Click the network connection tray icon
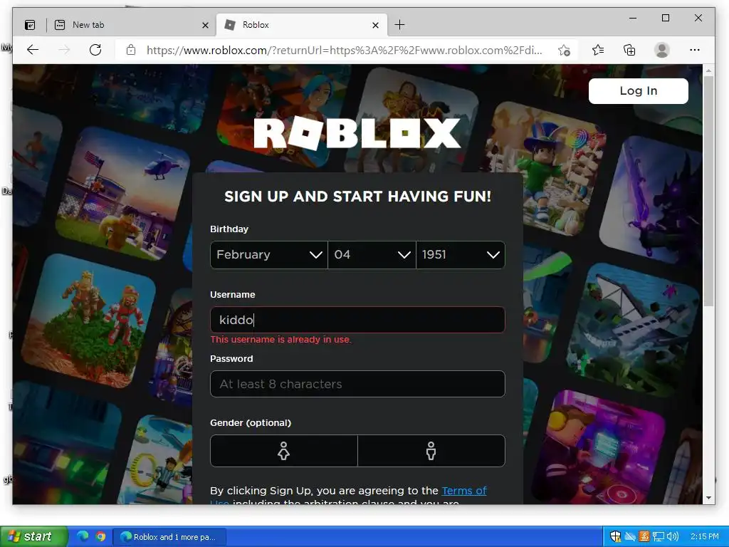 (659, 536)
